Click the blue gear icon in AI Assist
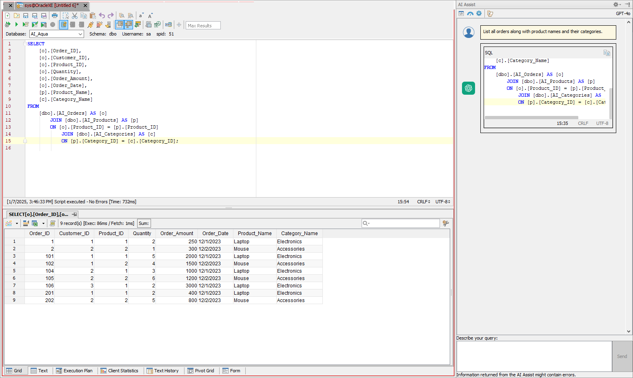The height and width of the screenshot is (378, 633). point(479,13)
